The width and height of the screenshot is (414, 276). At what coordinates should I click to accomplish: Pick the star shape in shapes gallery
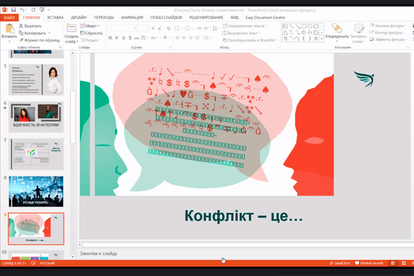pos(317,39)
